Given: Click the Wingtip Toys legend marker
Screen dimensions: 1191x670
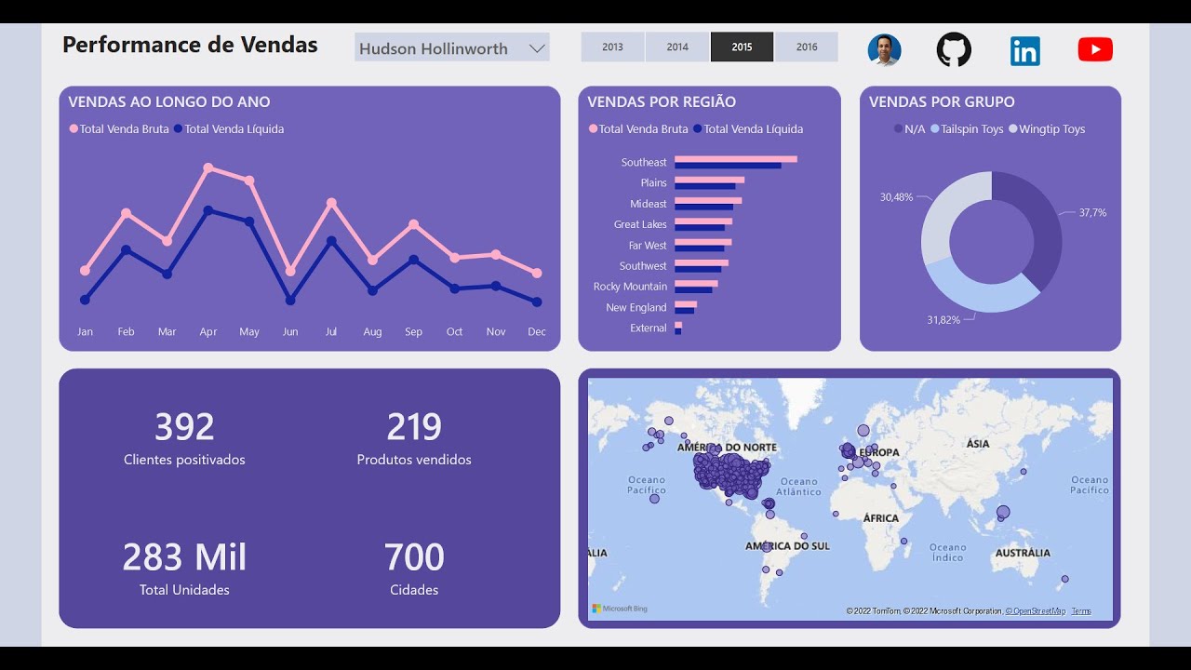Looking at the screenshot, I should coord(1013,129).
